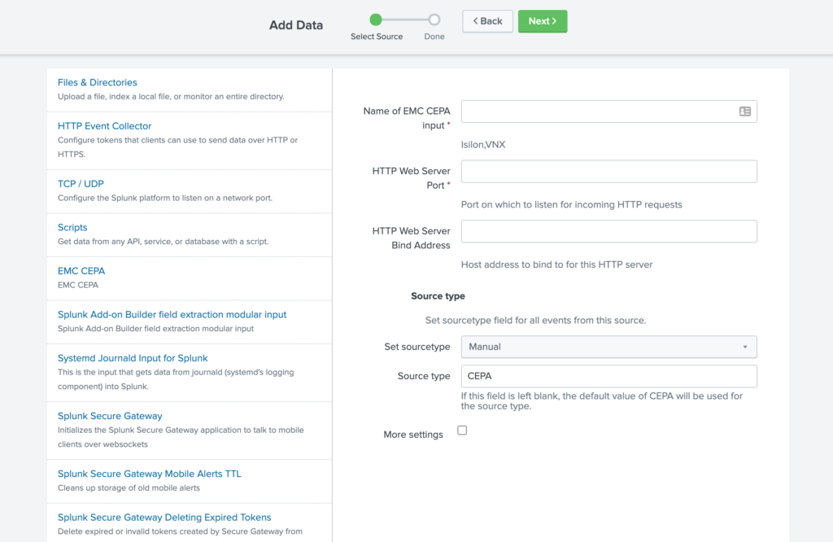The height and width of the screenshot is (542, 833).
Task: Click 'Get data from any API' description
Action: 163,242
